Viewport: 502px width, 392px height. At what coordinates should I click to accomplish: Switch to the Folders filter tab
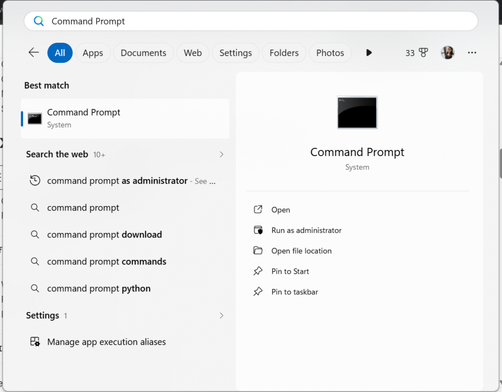(x=284, y=53)
